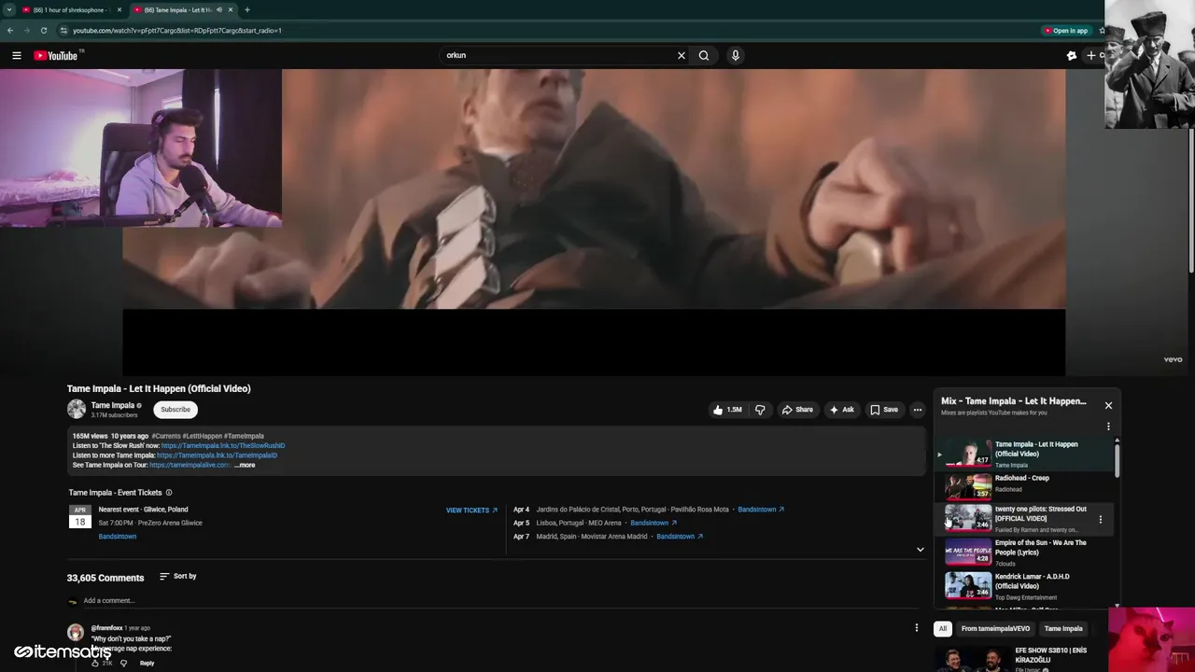Viewport: 1195px width, 672px height.
Task: Play Empire of the Sun - We Are The People
Action: [x=1024, y=553]
